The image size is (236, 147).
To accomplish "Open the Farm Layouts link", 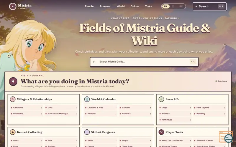I will point(210,108).
